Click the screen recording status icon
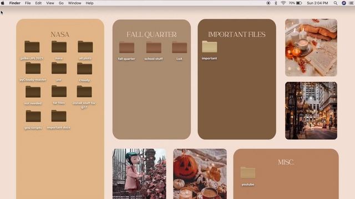 268,3
